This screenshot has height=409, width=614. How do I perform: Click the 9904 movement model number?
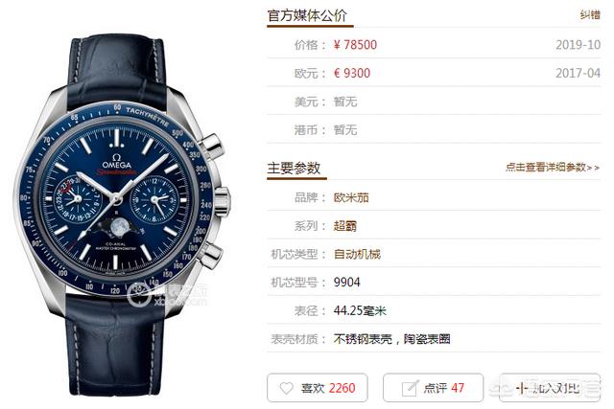coord(346,283)
